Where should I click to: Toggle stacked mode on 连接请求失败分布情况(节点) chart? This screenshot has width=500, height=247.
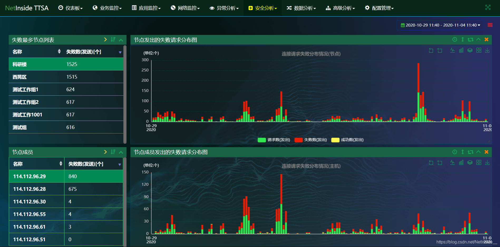(470, 50)
